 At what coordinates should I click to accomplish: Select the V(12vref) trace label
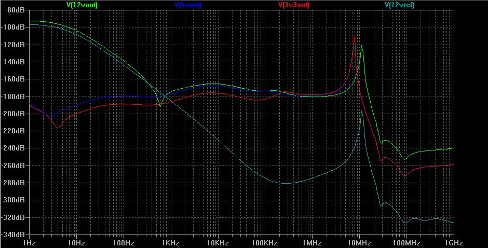[x=399, y=5]
